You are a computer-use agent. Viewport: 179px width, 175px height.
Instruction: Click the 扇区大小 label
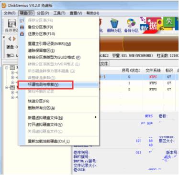(166, 141)
